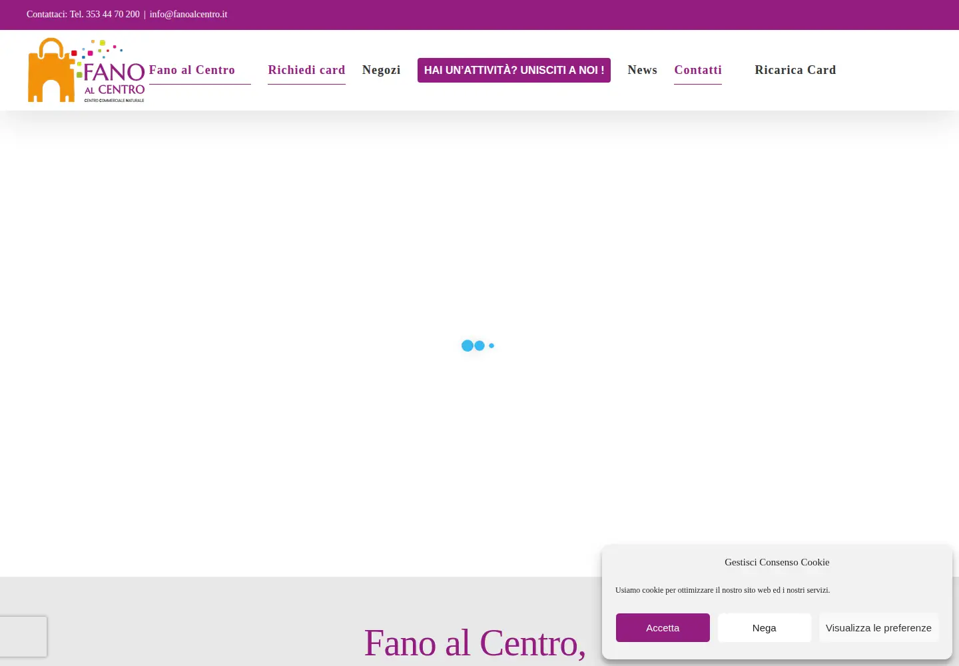The image size is (959, 666).
Task: Open the Fano al Centro menu item
Action: [192, 70]
